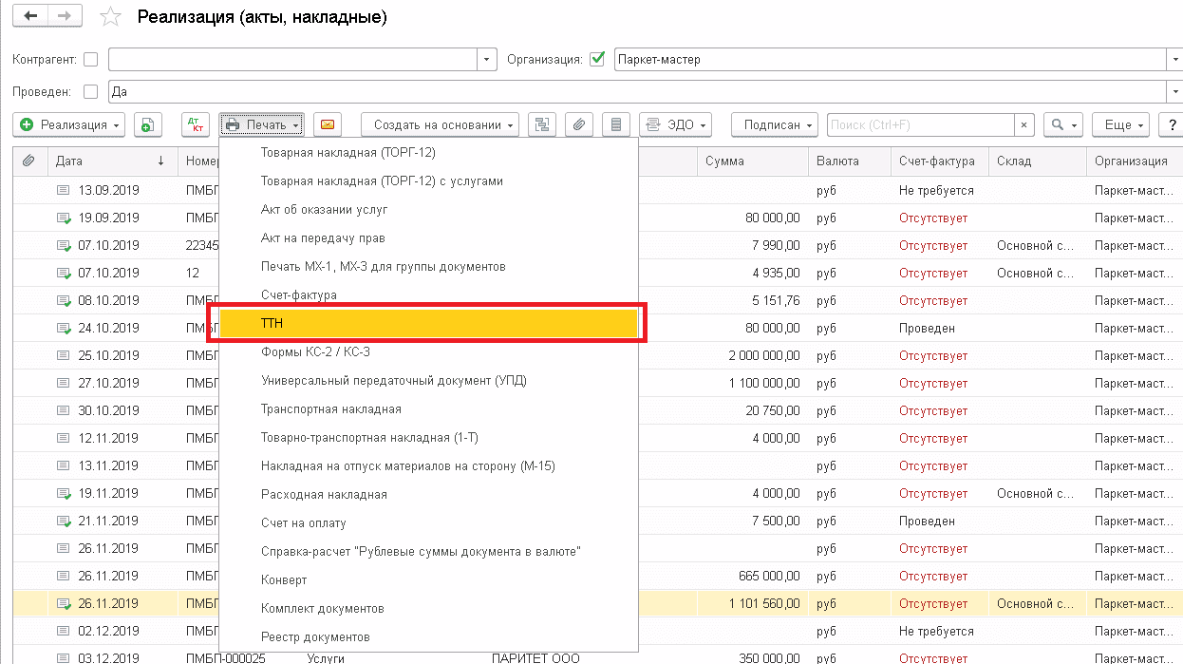This screenshot has width=1183, height=664.
Task: Select the document icon for 19.11.2019
Action: (x=64, y=493)
